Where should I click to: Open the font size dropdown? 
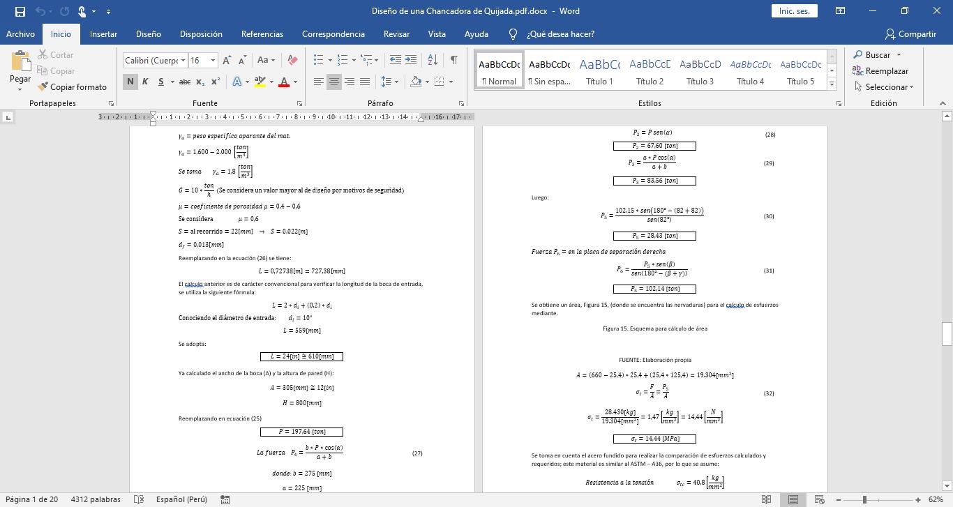click(x=213, y=61)
